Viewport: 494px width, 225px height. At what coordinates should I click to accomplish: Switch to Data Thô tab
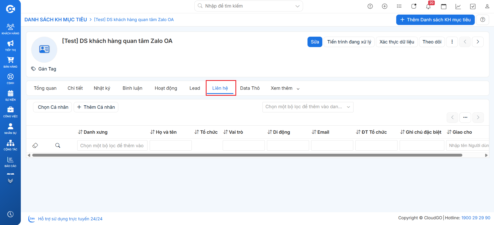(250, 88)
